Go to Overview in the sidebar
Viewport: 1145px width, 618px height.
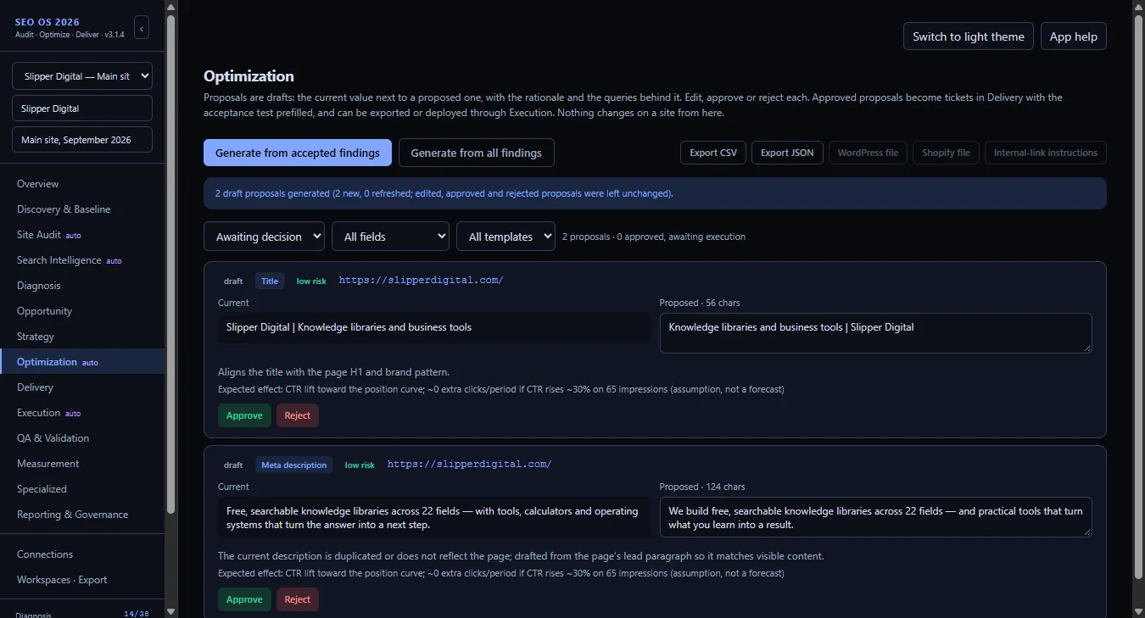[x=82, y=184]
